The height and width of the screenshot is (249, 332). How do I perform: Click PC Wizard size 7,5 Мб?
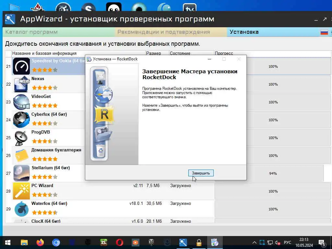click(153, 186)
